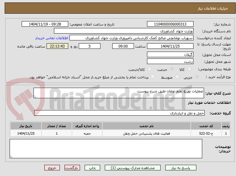View attached documents button (1)
The width and height of the screenshot is (236, 176).
[133, 168]
